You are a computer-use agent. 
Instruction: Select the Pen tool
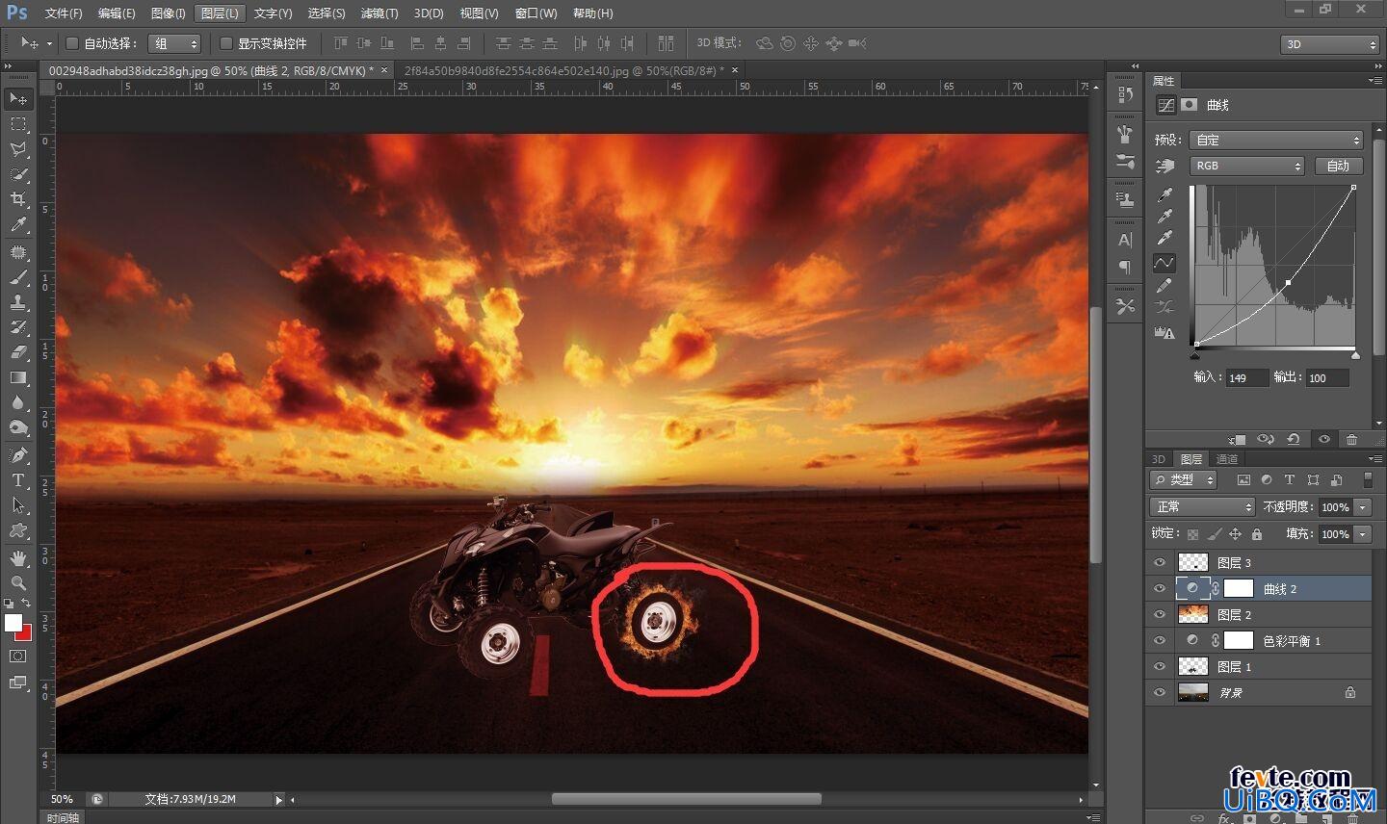point(18,455)
